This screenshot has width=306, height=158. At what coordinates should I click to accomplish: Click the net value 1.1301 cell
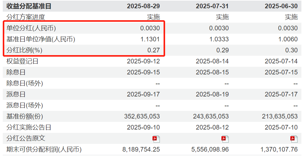click(150, 39)
